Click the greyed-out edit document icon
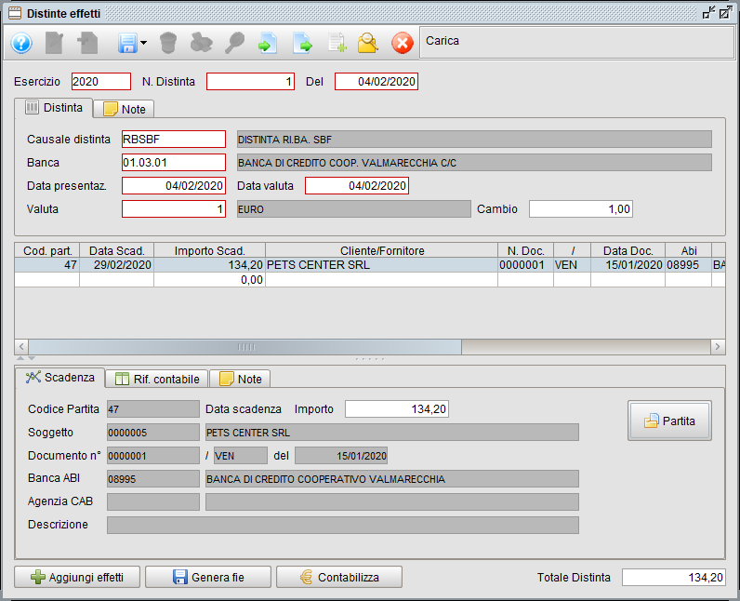This screenshot has height=601, width=740. (54, 44)
